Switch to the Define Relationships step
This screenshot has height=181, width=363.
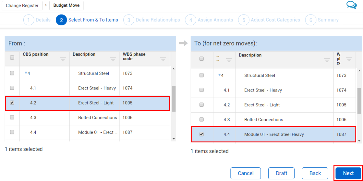pyautogui.click(x=157, y=20)
